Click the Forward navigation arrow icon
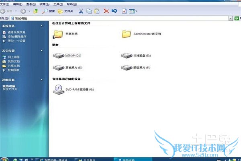 (x=23, y=11)
